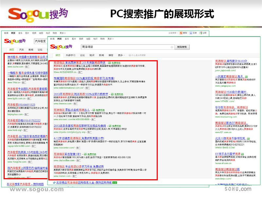Open the result 2013北京各高校英语在职研究生报名处查询

tap(80, 126)
